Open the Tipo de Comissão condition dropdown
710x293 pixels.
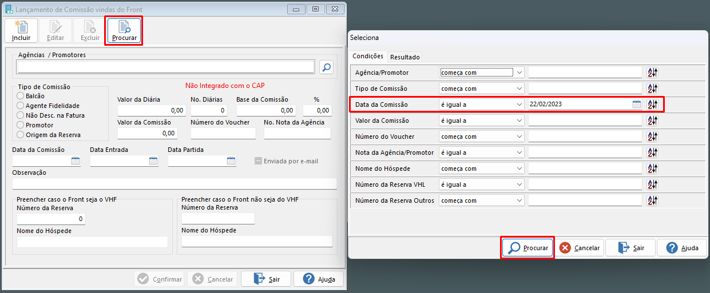(x=481, y=89)
